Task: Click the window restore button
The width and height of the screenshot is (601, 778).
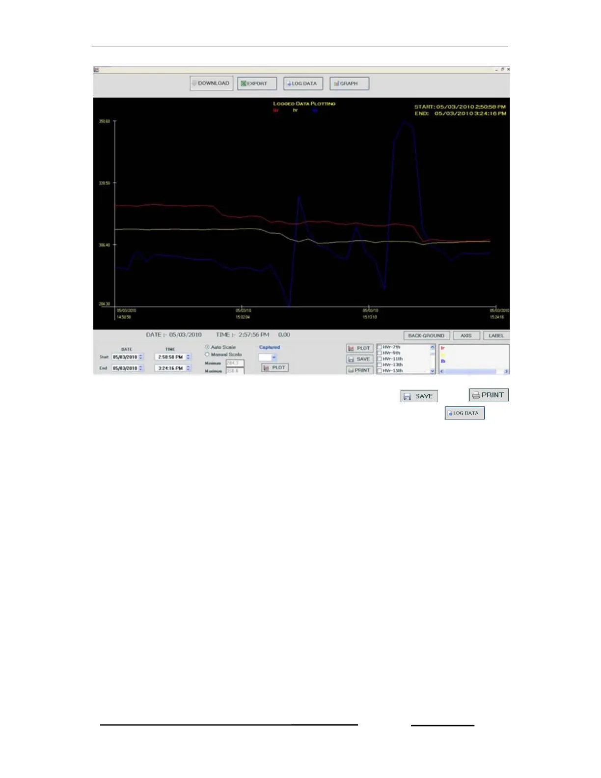Action: click(502, 69)
